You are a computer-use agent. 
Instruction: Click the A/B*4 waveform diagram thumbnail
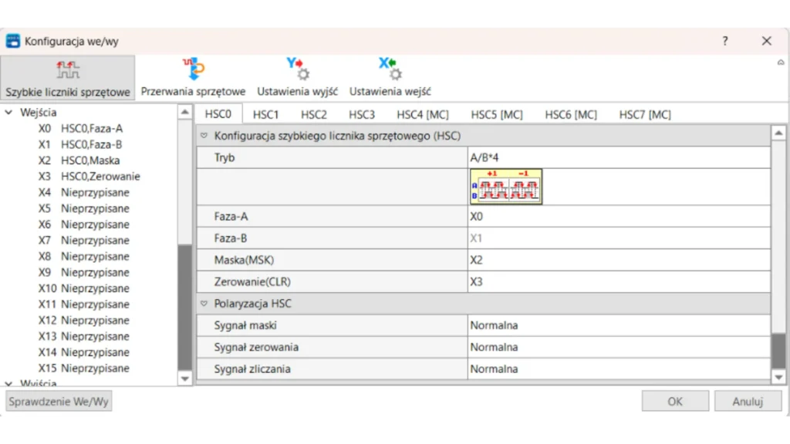[506, 187]
